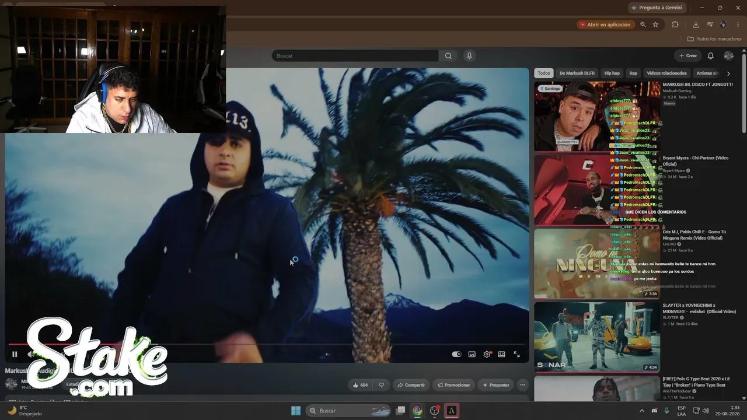Open YouTube notifications bell

click(x=710, y=56)
